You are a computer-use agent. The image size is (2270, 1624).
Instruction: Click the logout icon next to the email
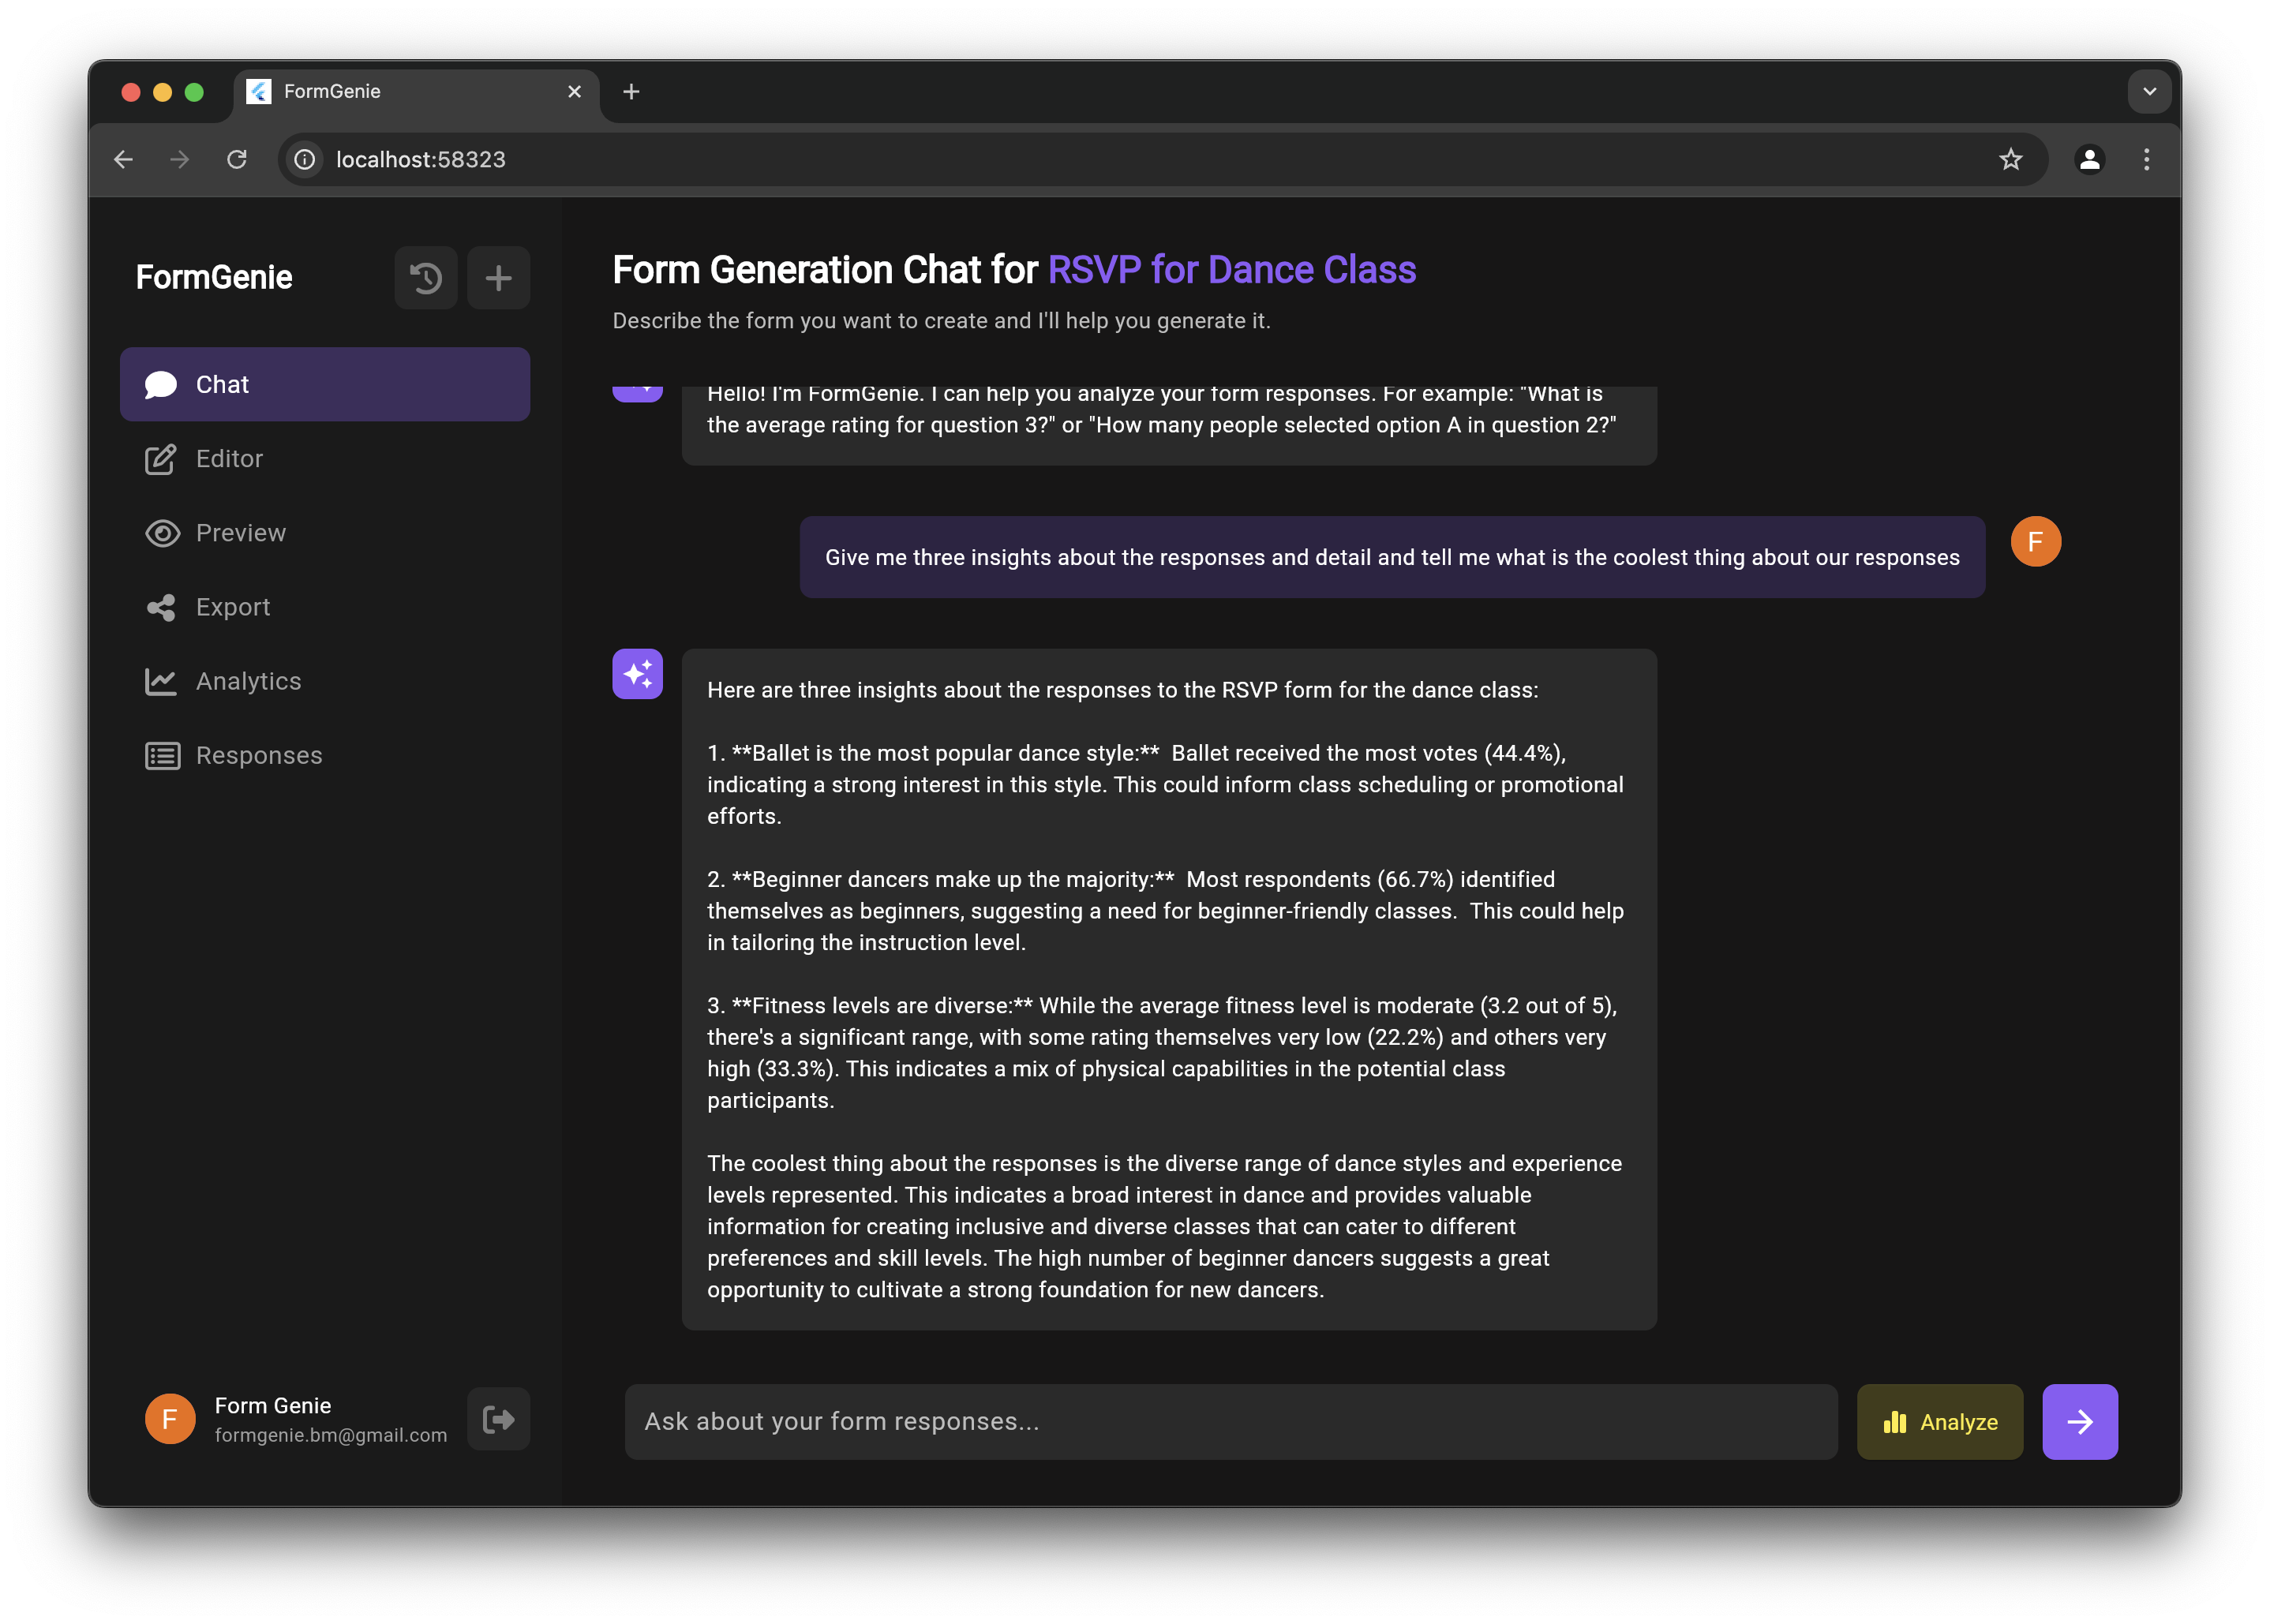click(498, 1419)
